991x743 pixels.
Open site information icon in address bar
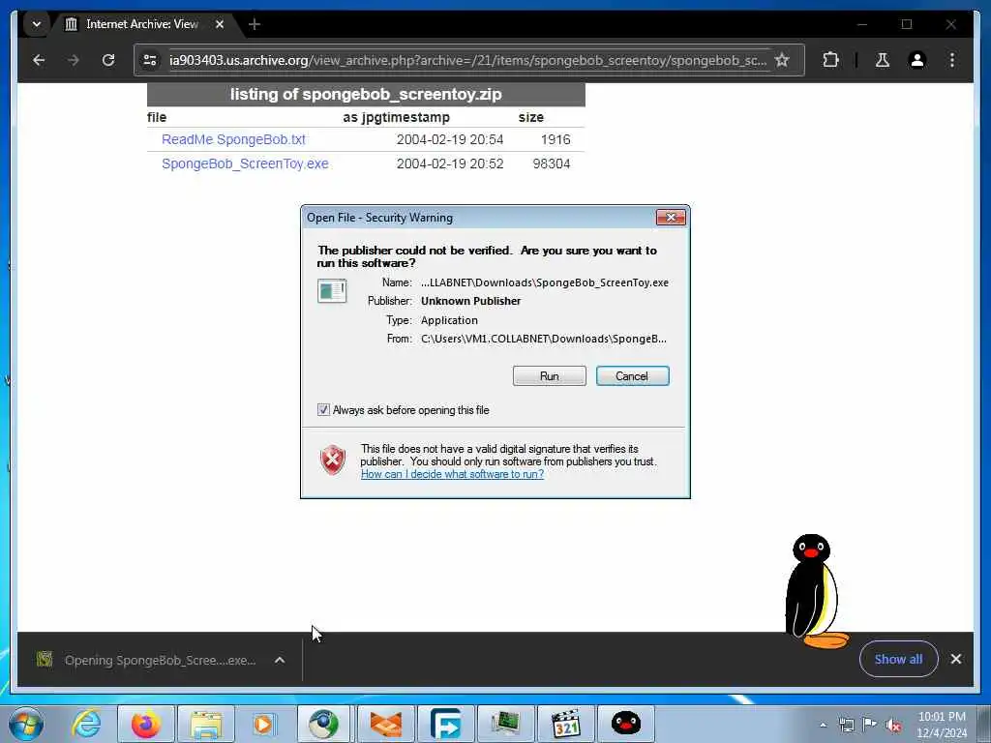150,60
